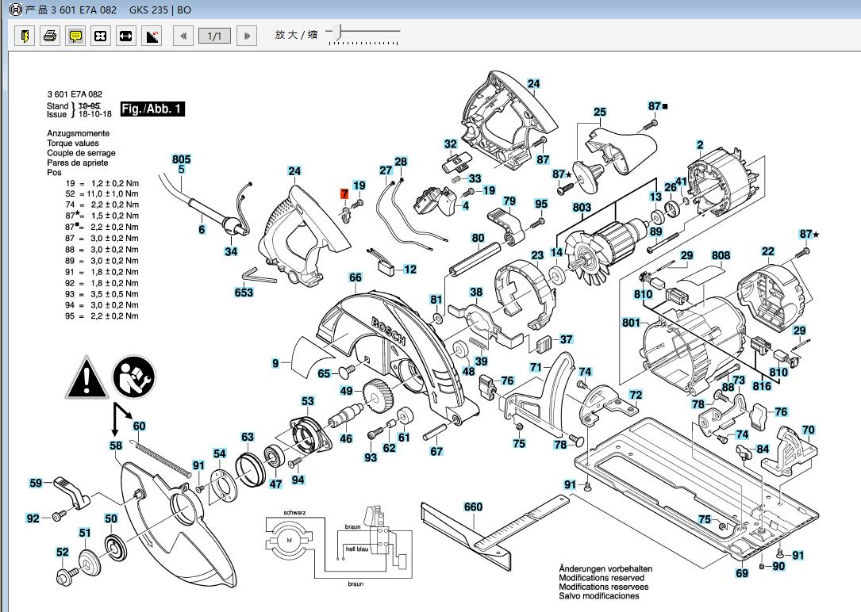This screenshot has width=861, height=612.
Task: Select part number 38 label
Action: click(x=476, y=293)
